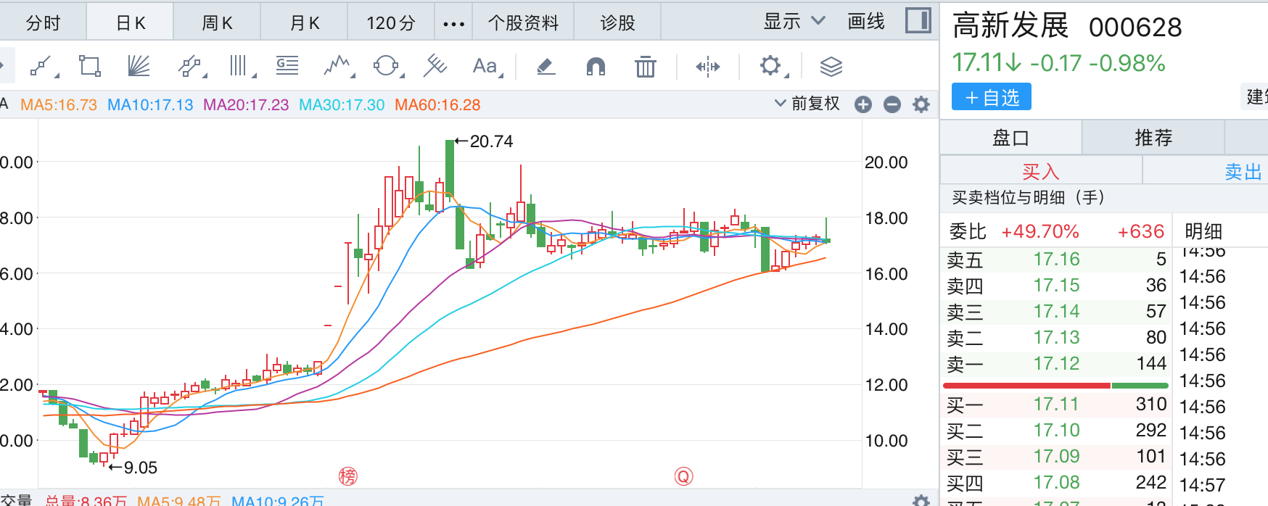
Task: Click the trash delete drawings icon
Action: (x=645, y=67)
